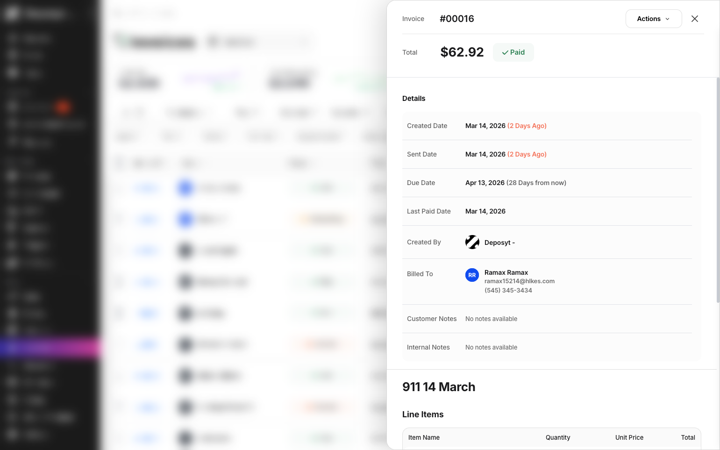This screenshot has width=720, height=450.
Task: Click the email ramax15214@hlkes.com
Action: [x=520, y=281]
